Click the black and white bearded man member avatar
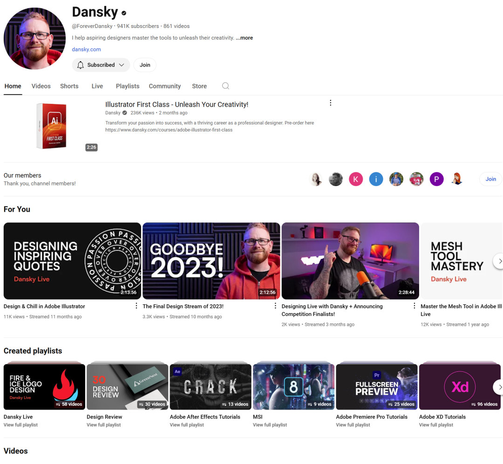 pos(336,179)
